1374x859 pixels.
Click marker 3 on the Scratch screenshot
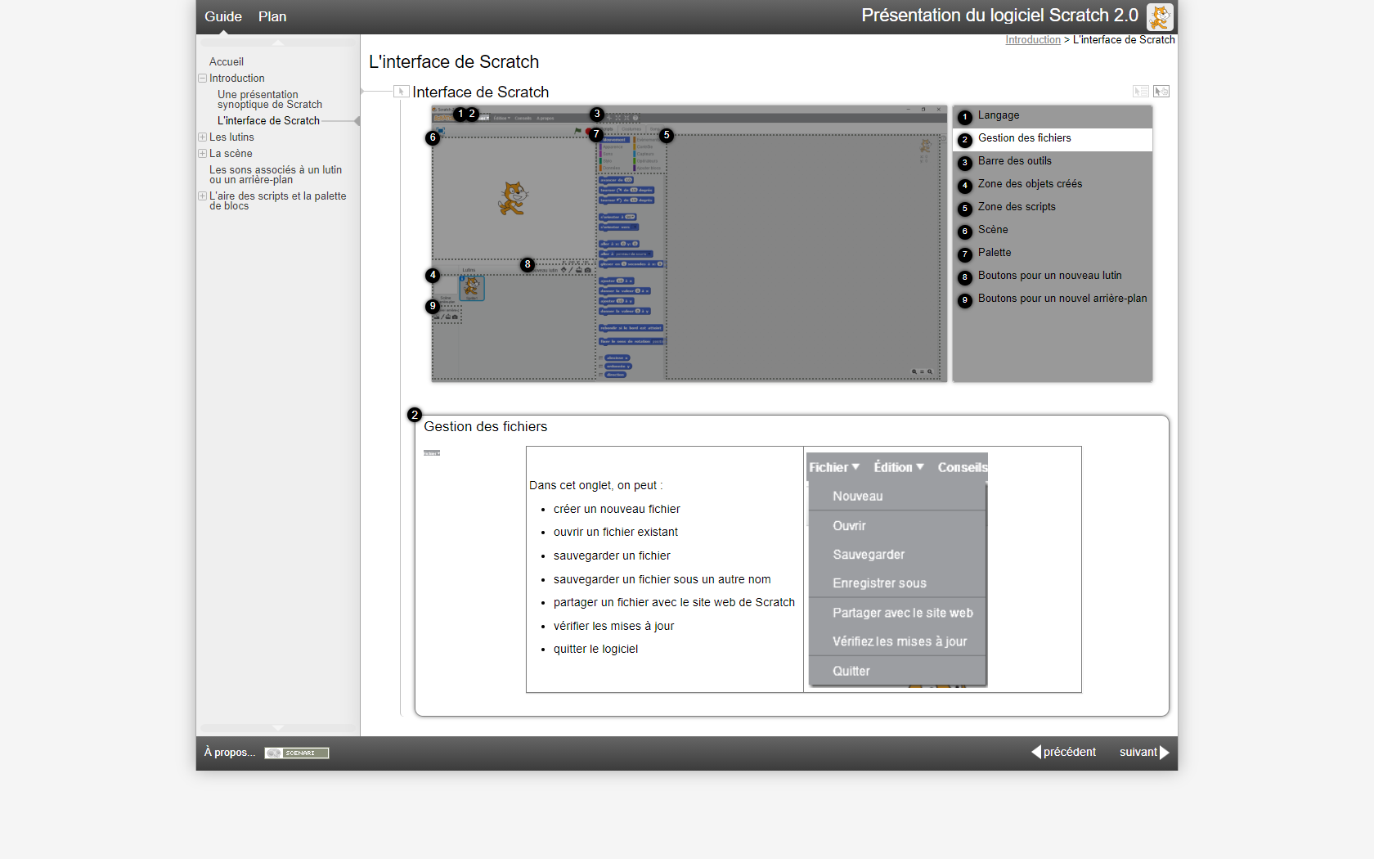[x=597, y=114]
